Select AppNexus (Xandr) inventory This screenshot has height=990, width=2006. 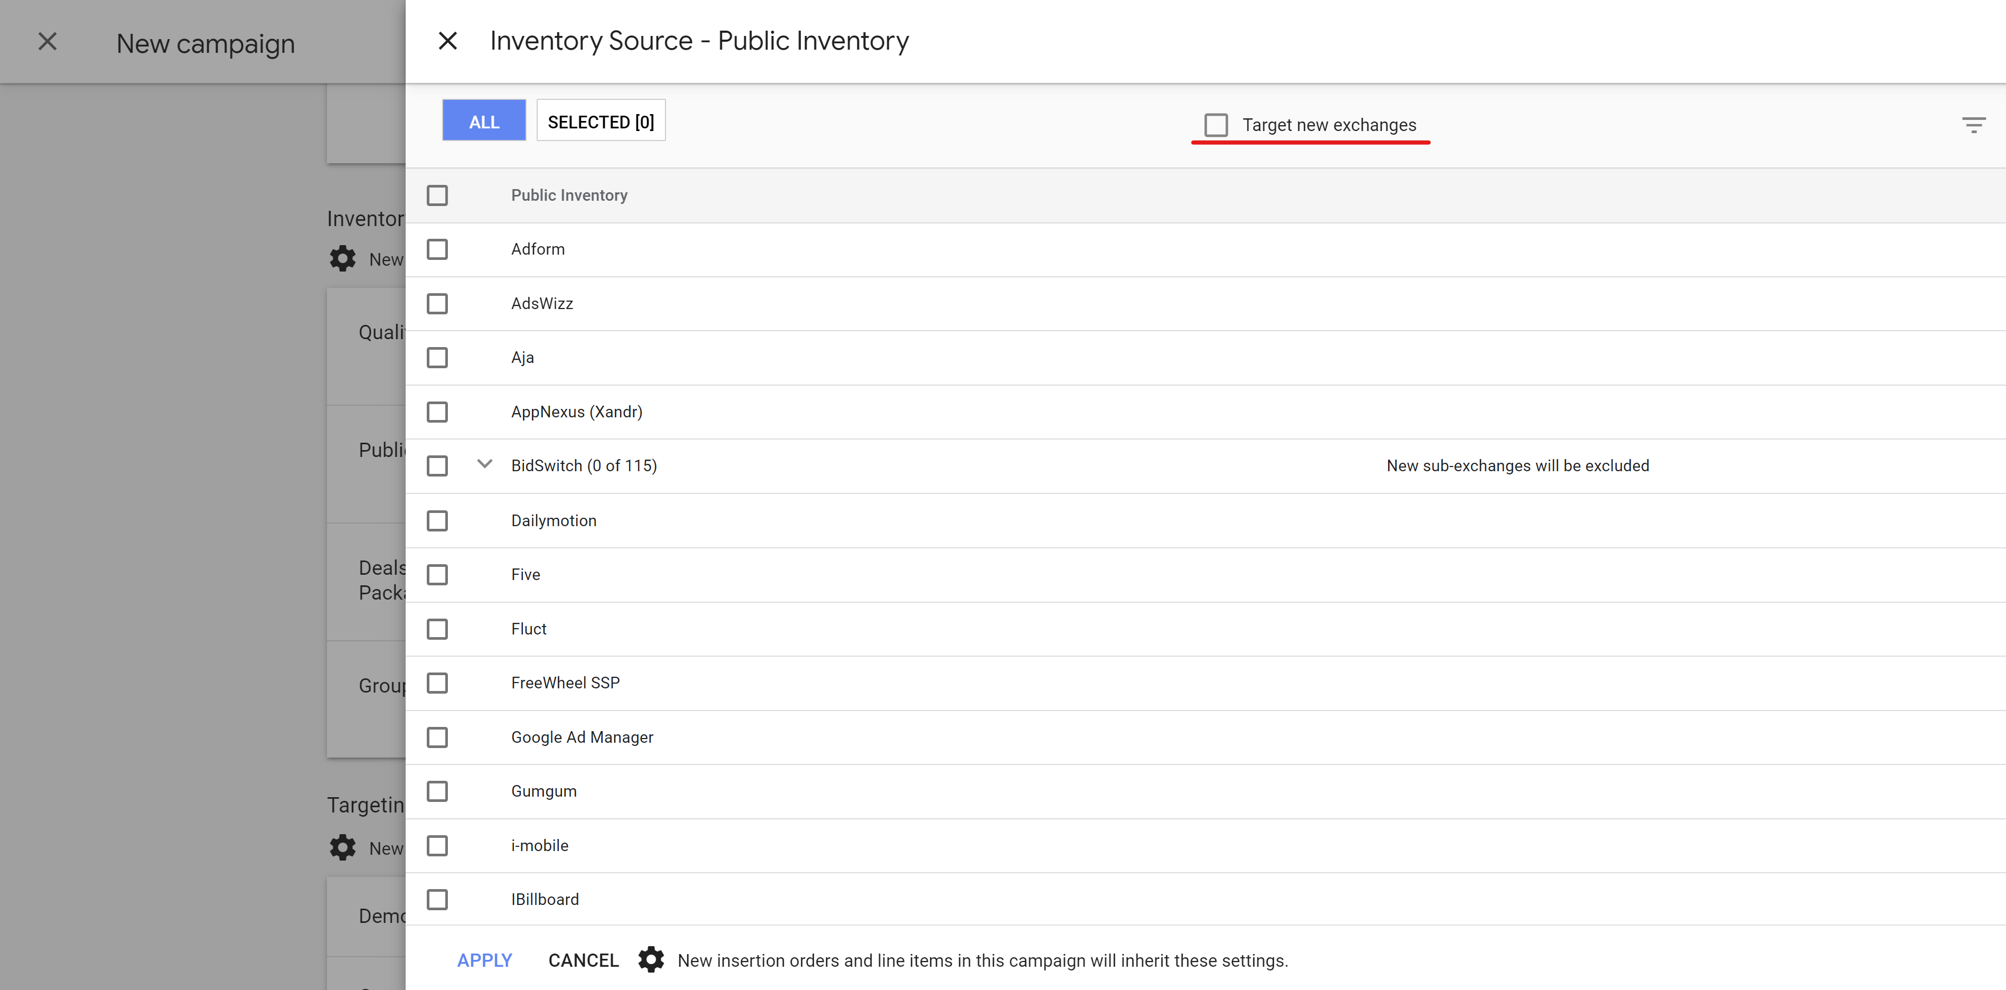click(x=438, y=412)
